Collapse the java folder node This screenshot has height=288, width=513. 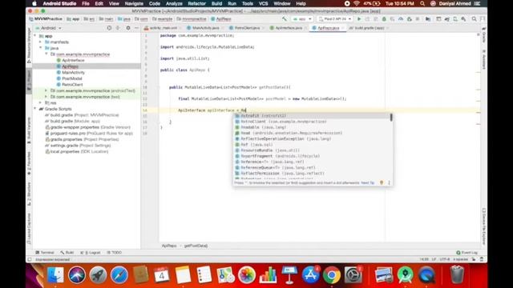[41, 48]
